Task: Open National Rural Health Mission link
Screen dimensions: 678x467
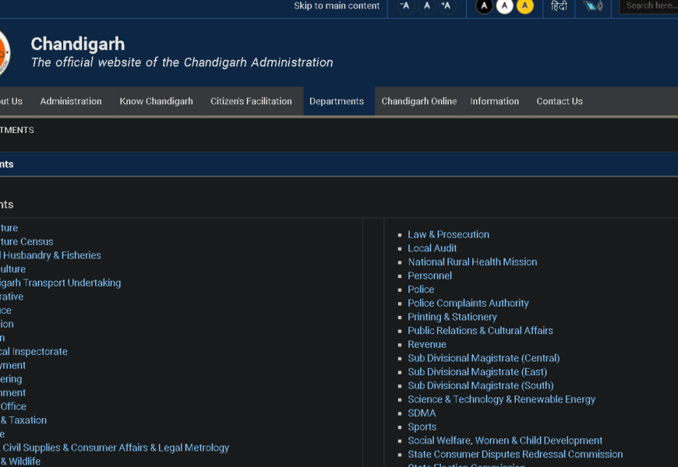Action: tap(472, 262)
